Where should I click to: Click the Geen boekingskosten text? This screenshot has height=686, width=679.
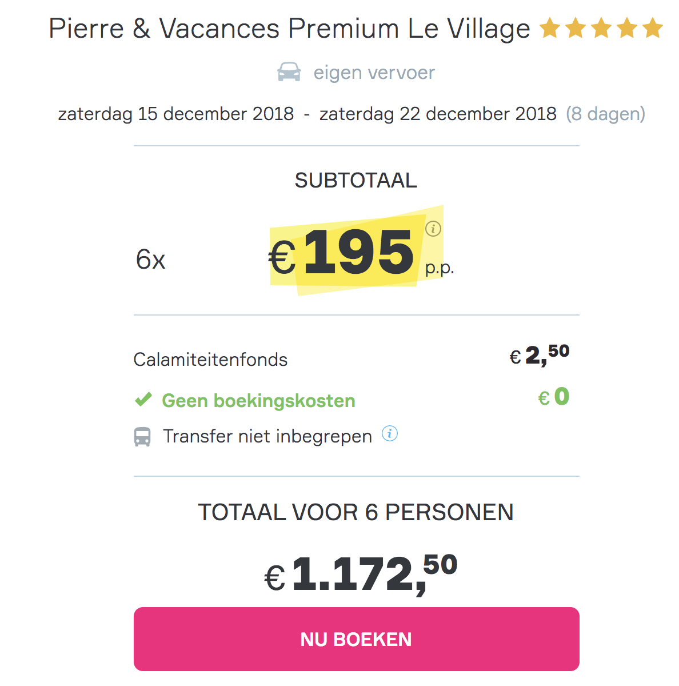pyautogui.click(x=258, y=401)
